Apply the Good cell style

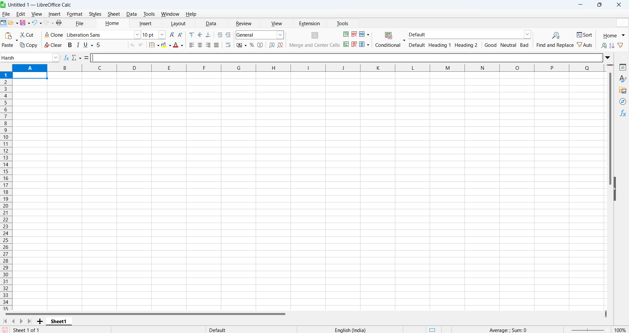click(490, 45)
